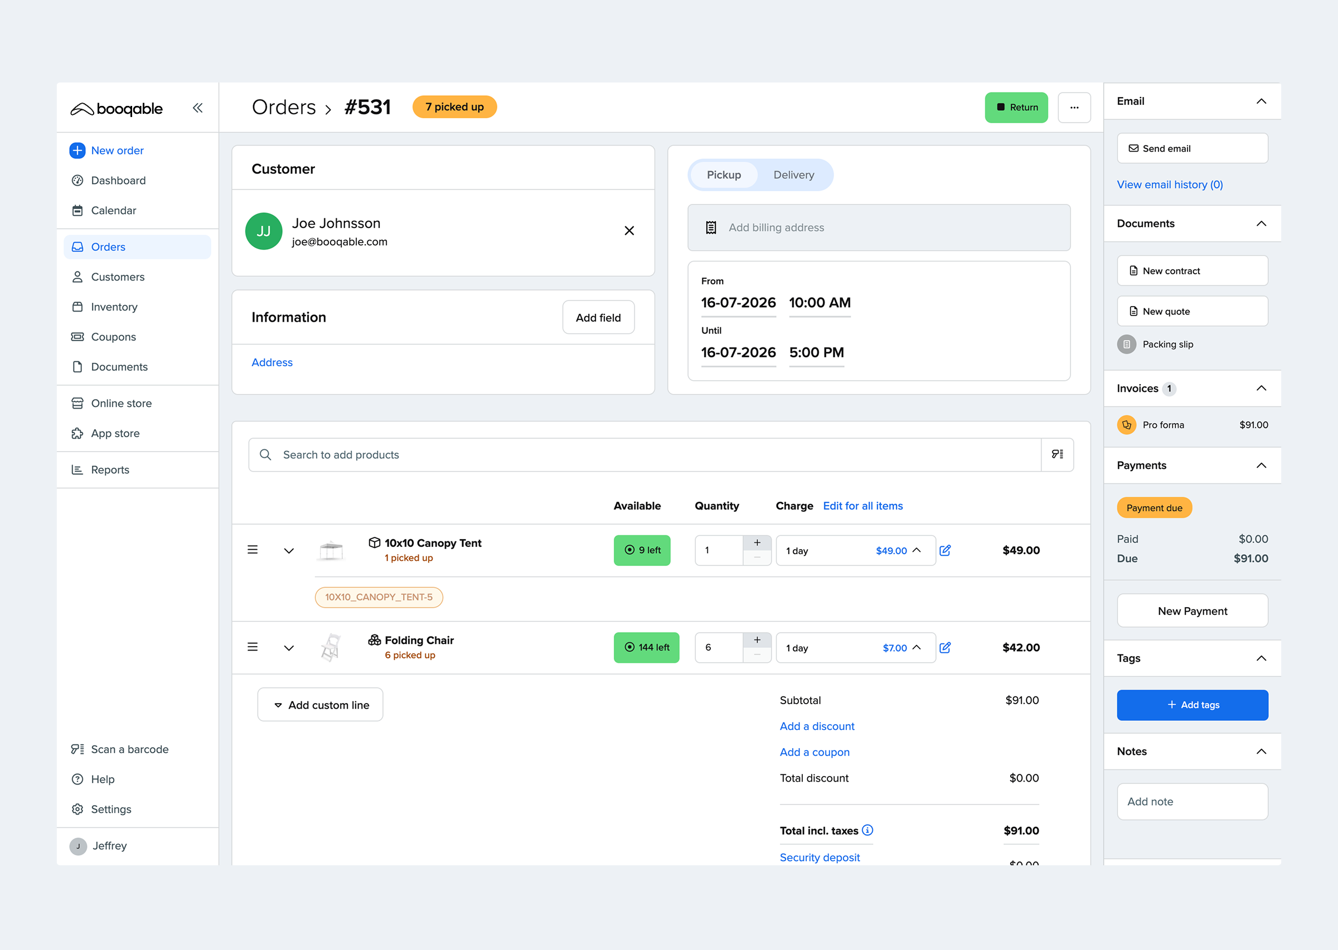Image resolution: width=1338 pixels, height=950 pixels.
Task: Edit charge for 10x10 Canopy Tent pencil icon
Action: coord(945,550)
